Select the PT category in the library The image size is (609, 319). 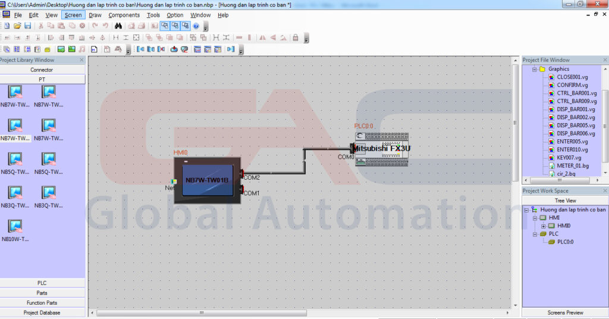42,80
